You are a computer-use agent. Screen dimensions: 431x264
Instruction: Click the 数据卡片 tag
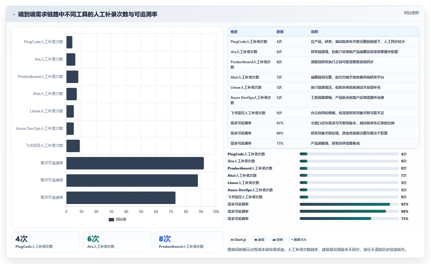299,240
